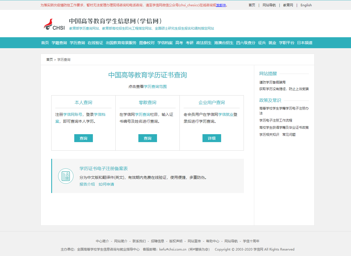This screenshot has height=256, width=351.
Task: Open 网站宣传 footer link
Action: (194, 241)
